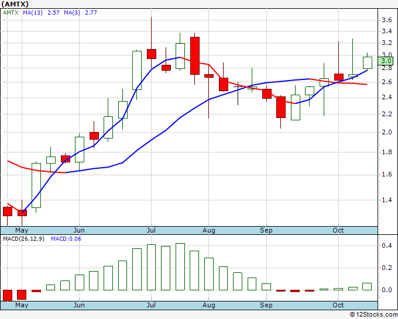Click Oct on the price chart time axis
This screenshot has height=319, width=398.
[338, 231]
